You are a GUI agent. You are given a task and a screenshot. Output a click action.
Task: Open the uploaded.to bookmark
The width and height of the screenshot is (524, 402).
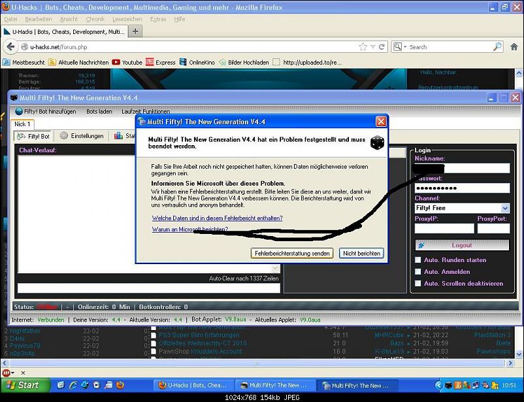tap(308, 62)
